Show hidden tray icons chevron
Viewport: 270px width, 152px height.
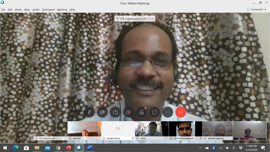point(200,148)
